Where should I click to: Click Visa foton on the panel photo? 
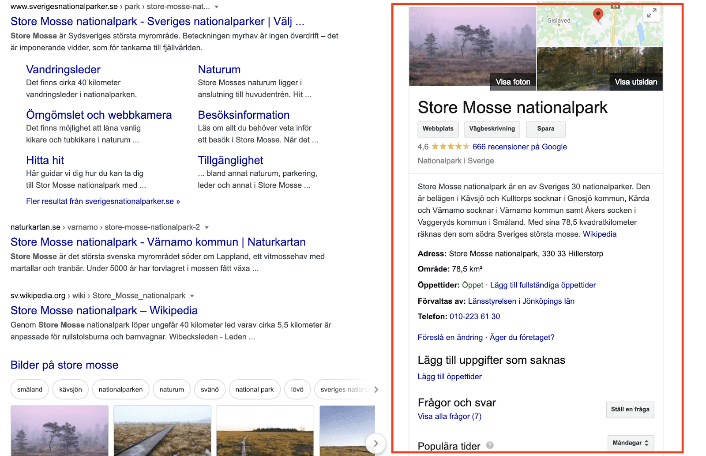513,82
